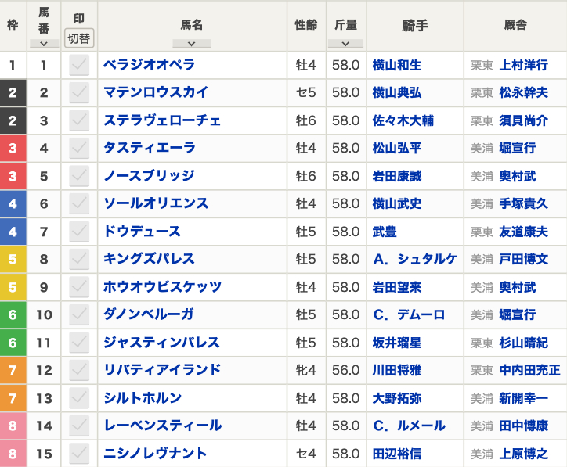This screenshot has height=467, width=567.
Task: Tick the mark checkbox for ステラヴェローチェ
Action: pyautogui.click(x=79, y=120)
